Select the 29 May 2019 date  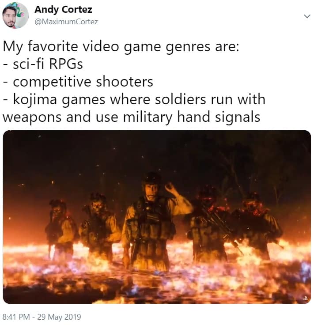pyautogui.click(x=59, y=317)
